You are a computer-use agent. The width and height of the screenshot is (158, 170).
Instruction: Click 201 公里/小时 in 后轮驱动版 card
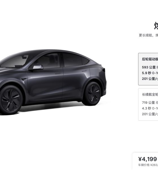[x=150, y=79]
